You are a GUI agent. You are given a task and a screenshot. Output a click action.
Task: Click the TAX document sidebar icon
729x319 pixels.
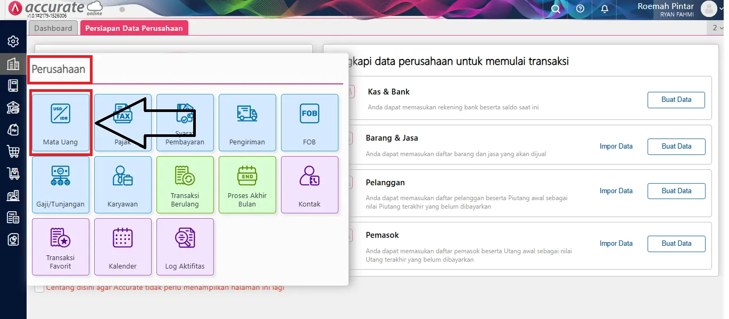coord(13,217)
